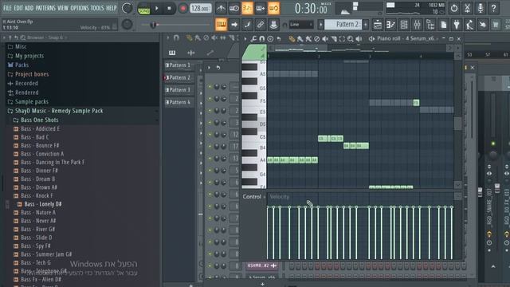Screen dimensions: 510x287
Task: Select Pattern 3 in the picker
Action: click(178, 90)
